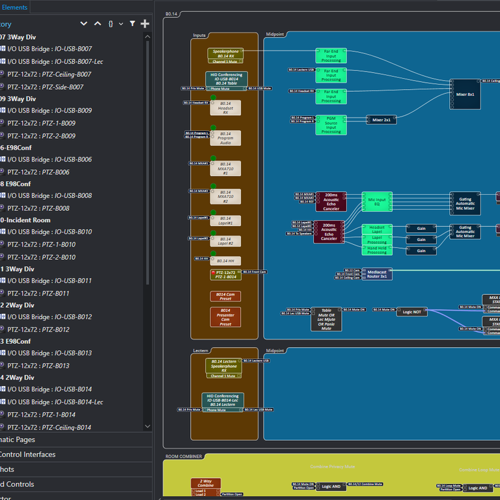
Task: Click the camera icon beside PTZ-B006
Action: (x=2, y=171)
